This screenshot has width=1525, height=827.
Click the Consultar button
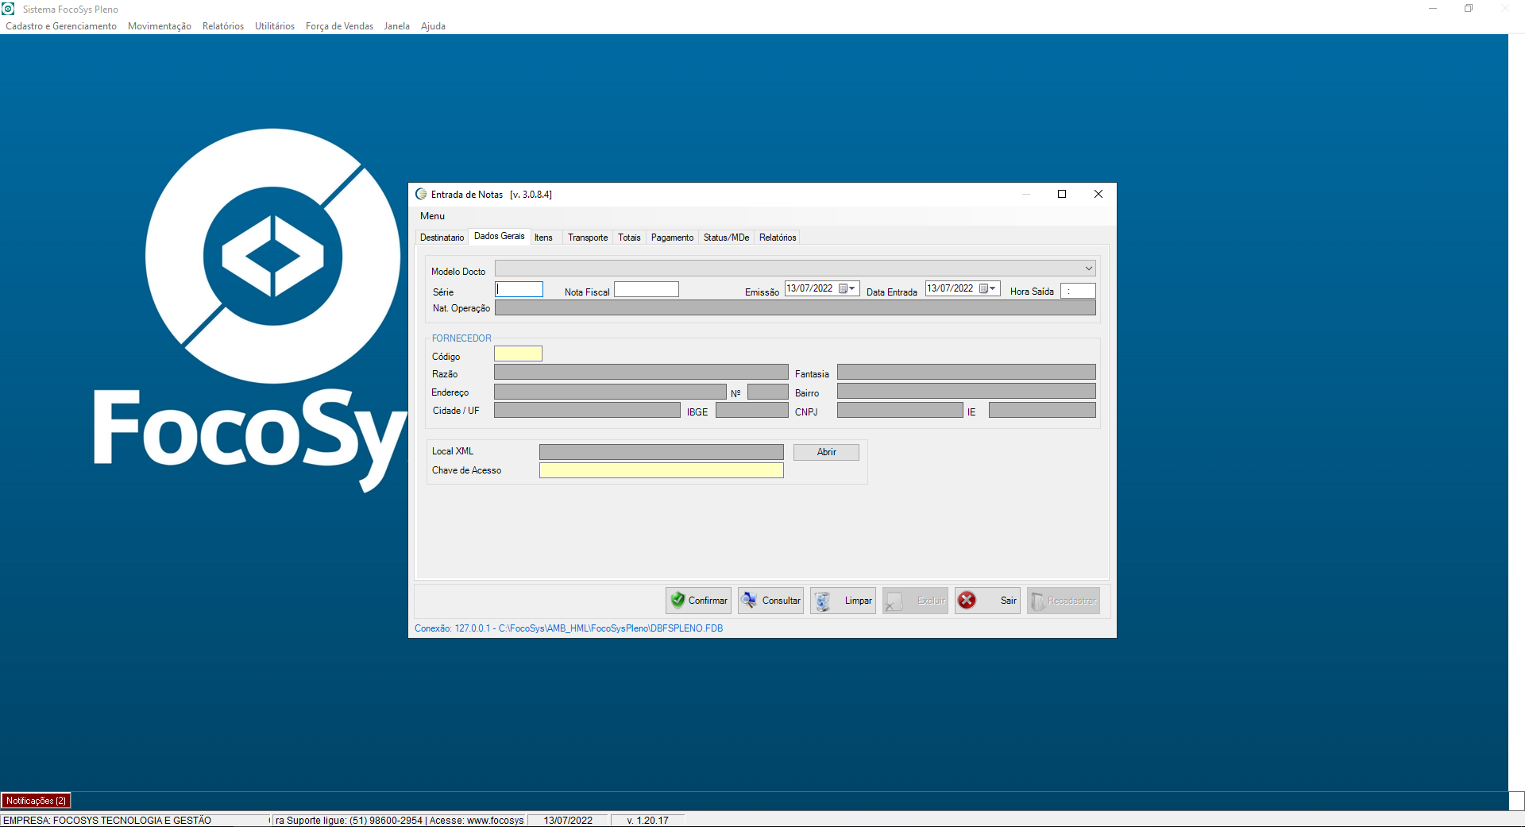click(770, 601)
